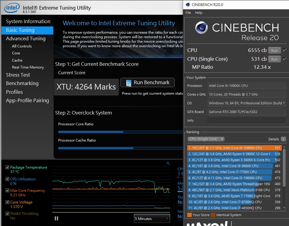Click the Processor Cache Ratio slider
The height and width of the screenshot is (226, 289).
coord(120,148)
